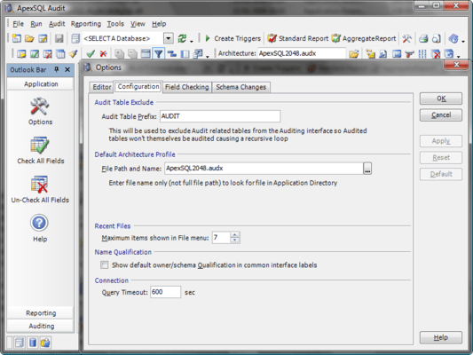Click Un-Check All Fields in Outlook Bar
This screenshot has height=355, width=473.
pyautogui.click(x=40, y=189)
